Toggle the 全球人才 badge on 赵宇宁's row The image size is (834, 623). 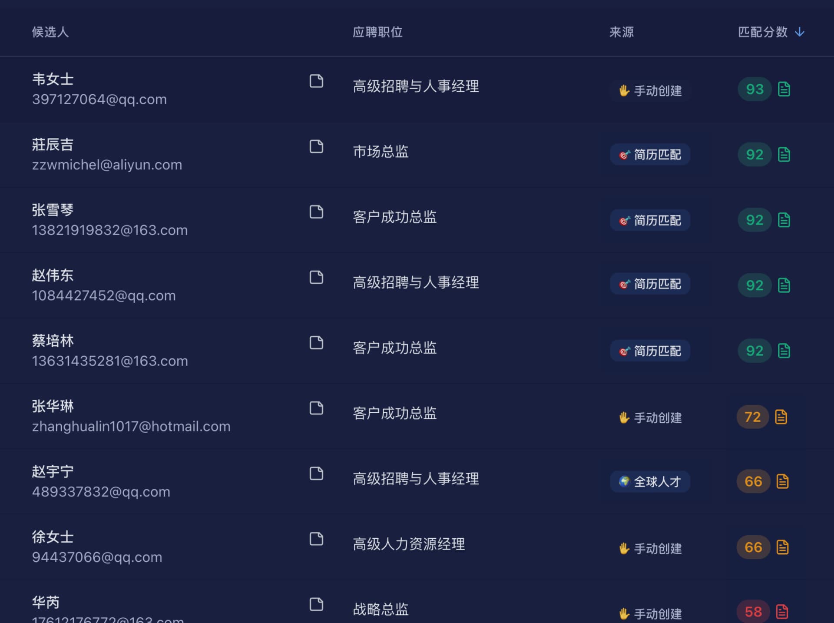649,481
